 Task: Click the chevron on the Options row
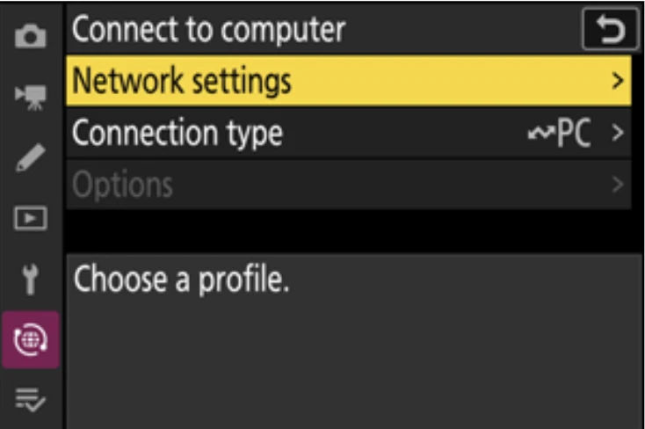pos(618,185)
